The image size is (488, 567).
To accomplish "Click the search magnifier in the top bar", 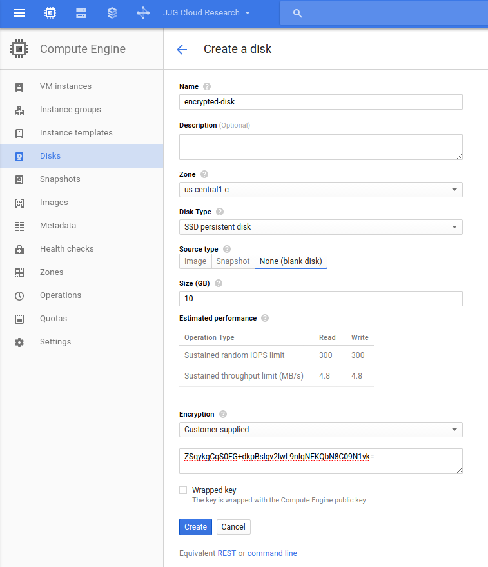I will (296, 13).
